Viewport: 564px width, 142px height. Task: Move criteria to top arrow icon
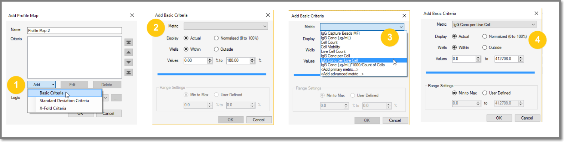point(129,42)
